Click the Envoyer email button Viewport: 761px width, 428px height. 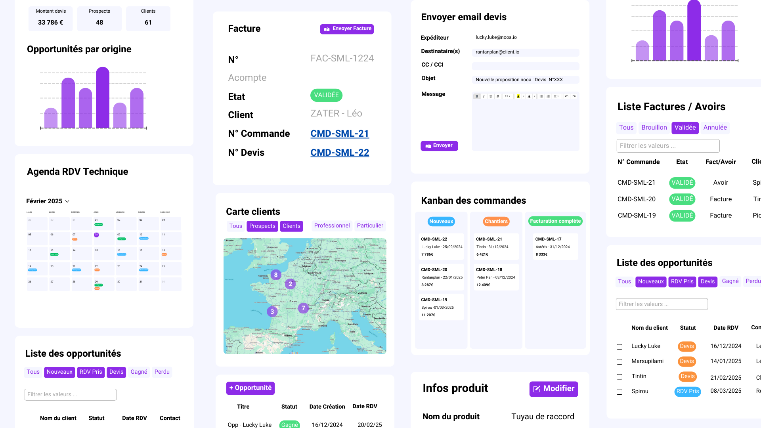tap(439, 146)
